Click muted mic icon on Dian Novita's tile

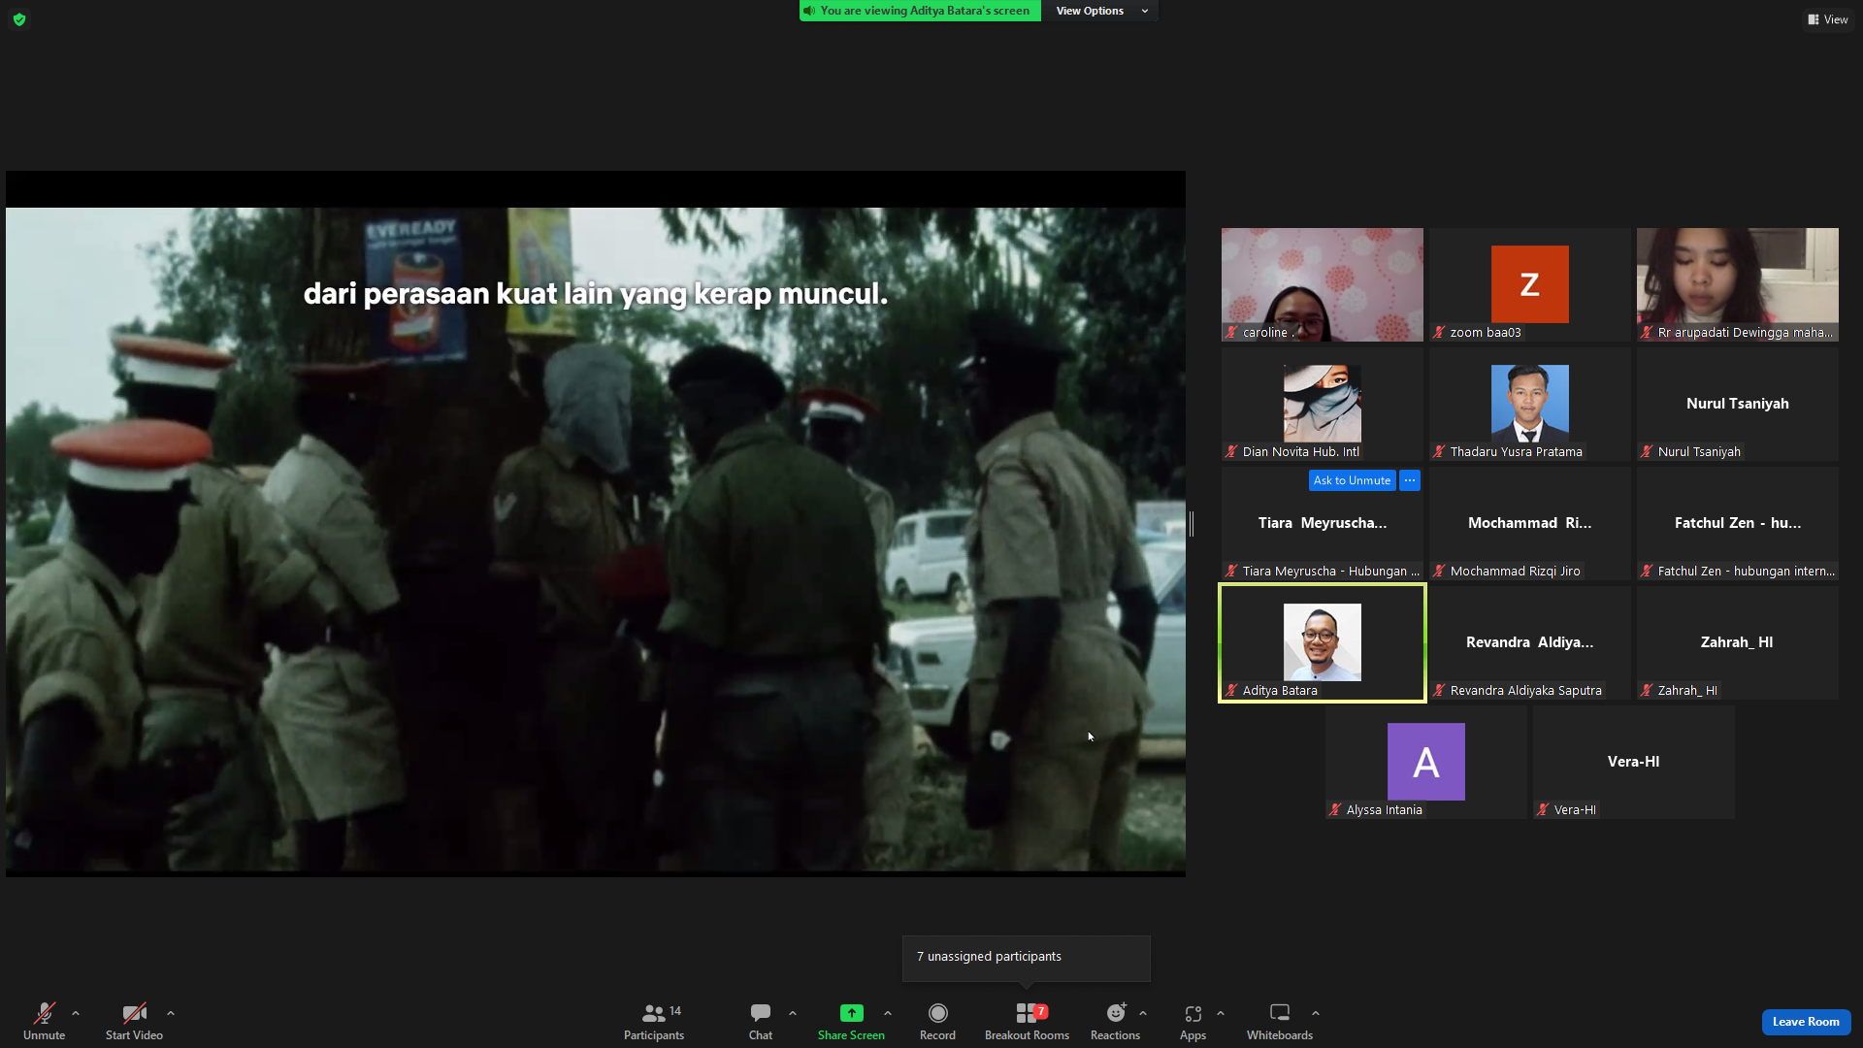[1232, 452]
